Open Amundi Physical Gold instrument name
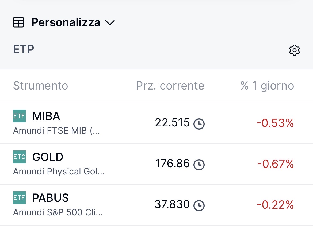 [59, 172]
